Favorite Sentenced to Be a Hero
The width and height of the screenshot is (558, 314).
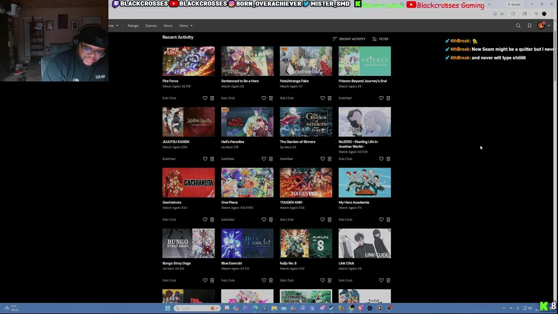click(x=264, y=98)
